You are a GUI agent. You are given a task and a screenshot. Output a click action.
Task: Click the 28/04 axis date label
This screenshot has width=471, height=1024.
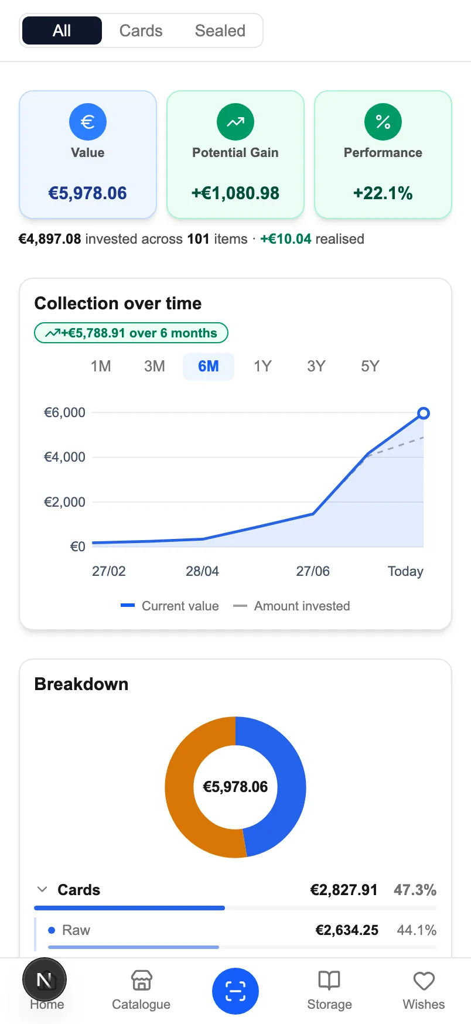[202, 571]
